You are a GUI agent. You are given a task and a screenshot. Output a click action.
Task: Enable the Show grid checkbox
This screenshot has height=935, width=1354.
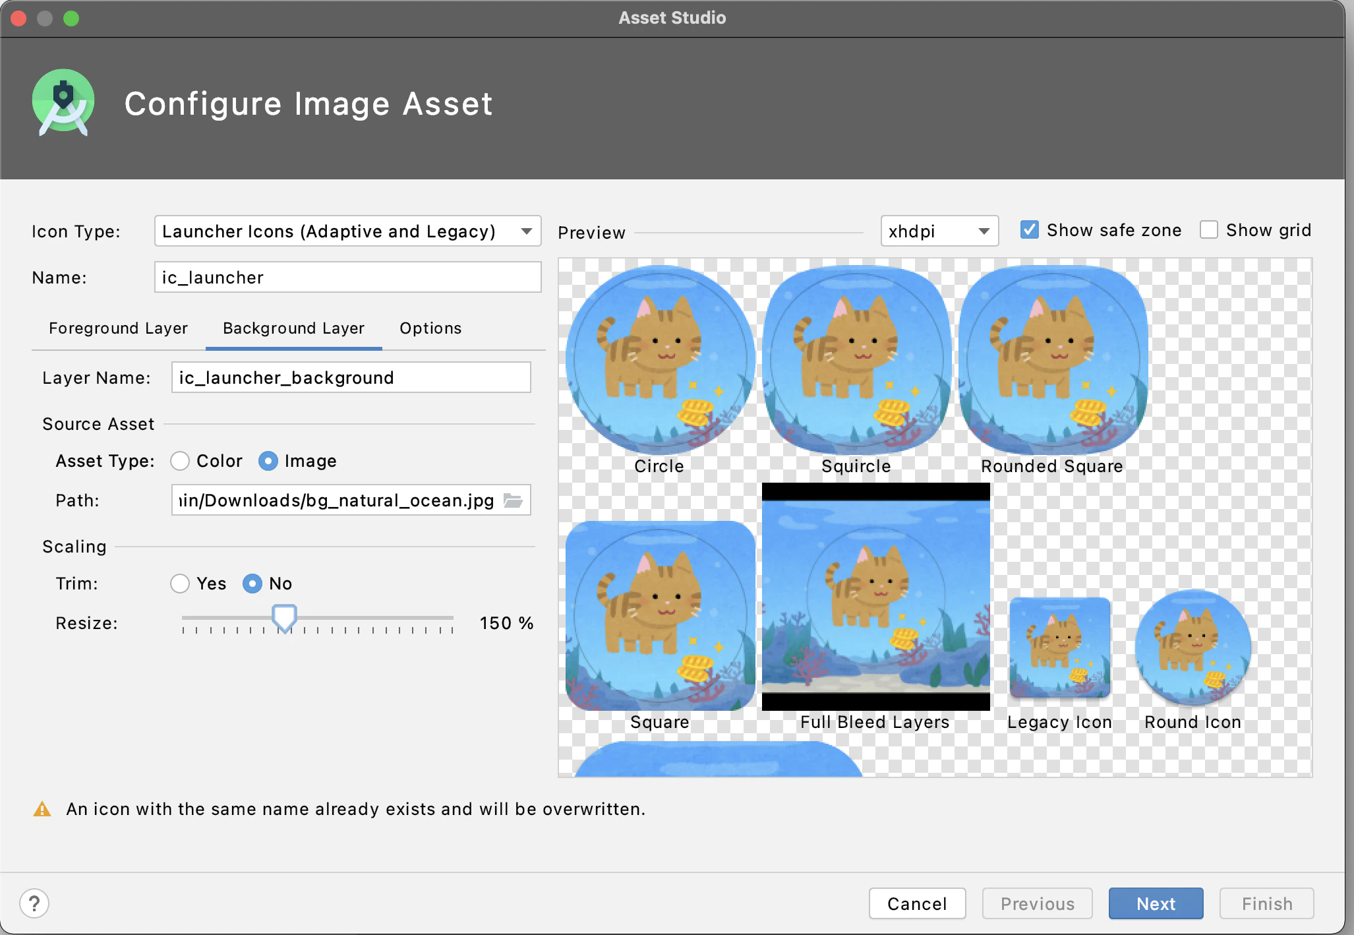[x=1208, y=230]
